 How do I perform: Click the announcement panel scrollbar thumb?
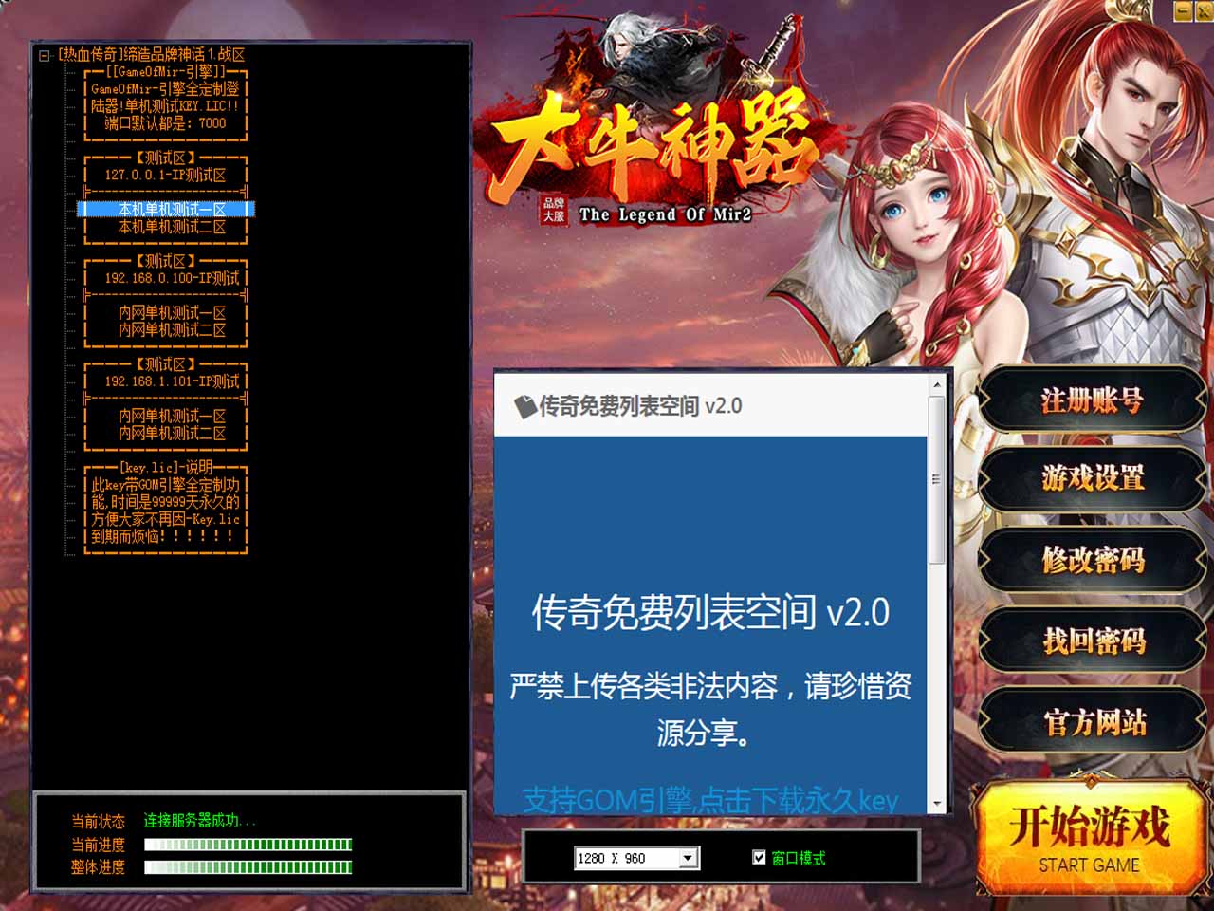[x=936, y=479]
